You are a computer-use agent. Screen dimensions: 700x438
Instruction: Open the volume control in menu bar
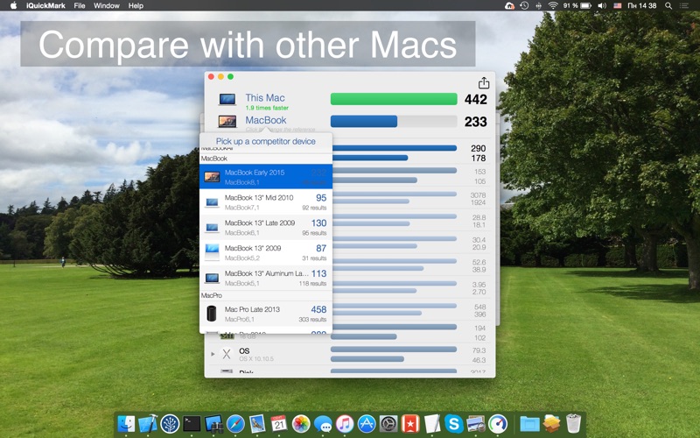pyautogui.click(x=602, y=6)
